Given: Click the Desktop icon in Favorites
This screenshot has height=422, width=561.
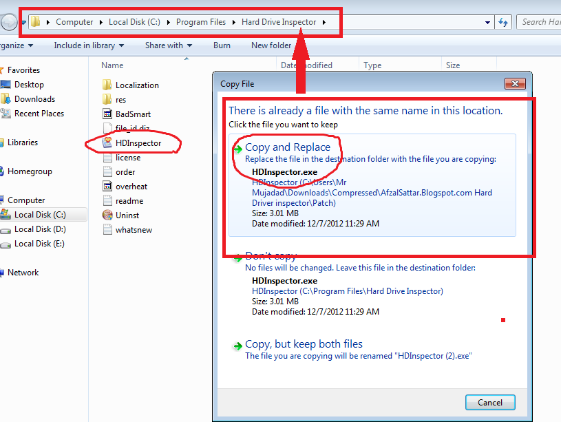Looking at the screenshot, I should 6,85.
